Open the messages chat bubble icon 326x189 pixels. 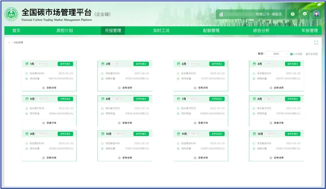point(305,14)
